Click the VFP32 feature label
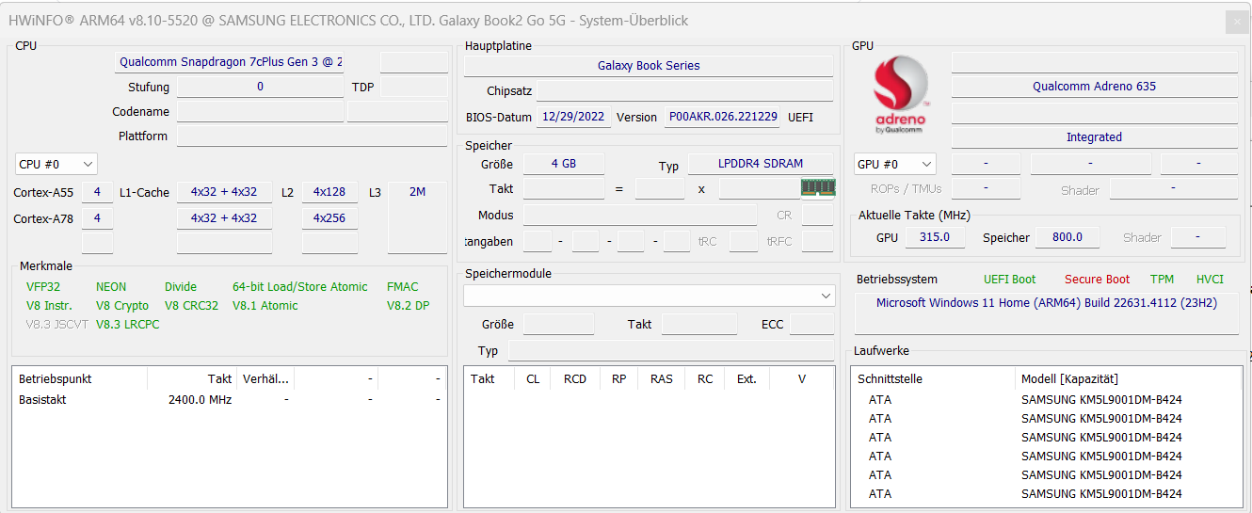Viewport: 1252px width, 513px height. [43, 287]
